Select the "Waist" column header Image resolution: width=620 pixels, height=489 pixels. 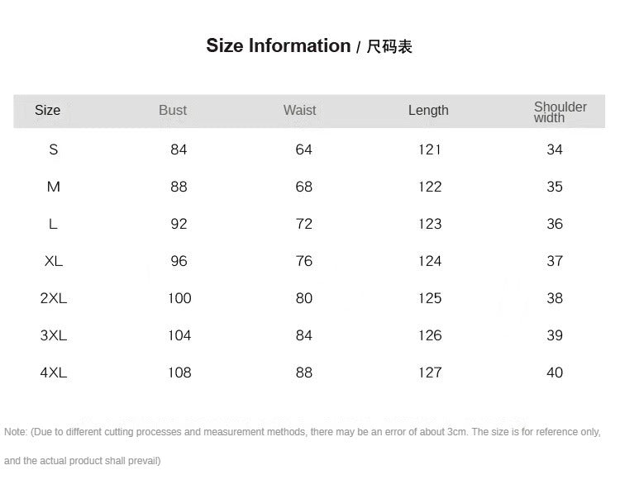point(299,111)
